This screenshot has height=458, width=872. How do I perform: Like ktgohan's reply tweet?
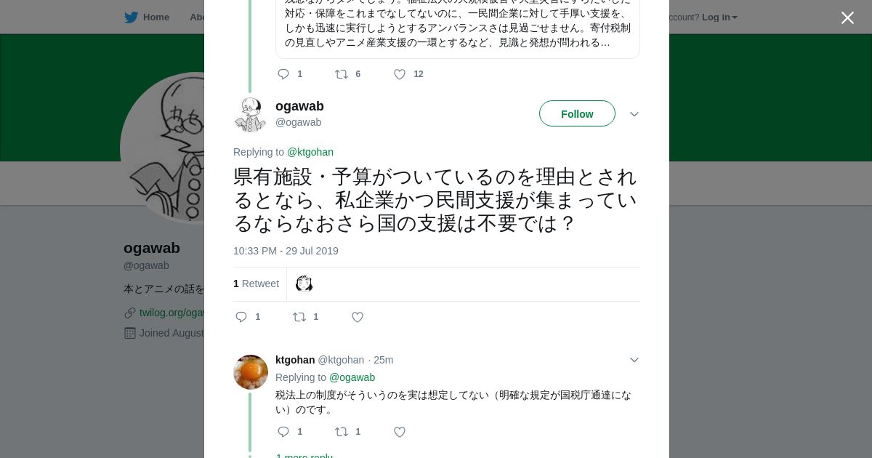[400, 432]
